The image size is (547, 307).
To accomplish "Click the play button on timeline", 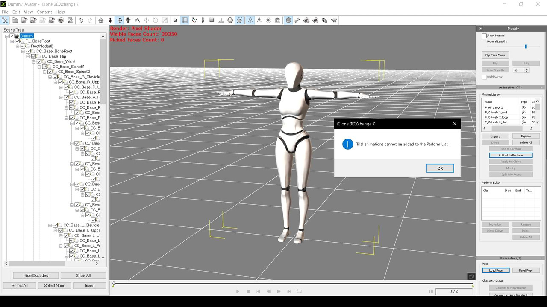I will (238, 291).
